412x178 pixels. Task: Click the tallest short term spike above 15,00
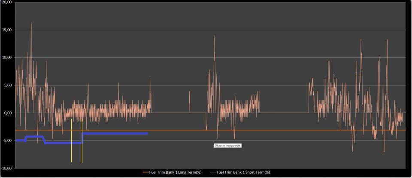pyautogui.click(x=31, y=23)
